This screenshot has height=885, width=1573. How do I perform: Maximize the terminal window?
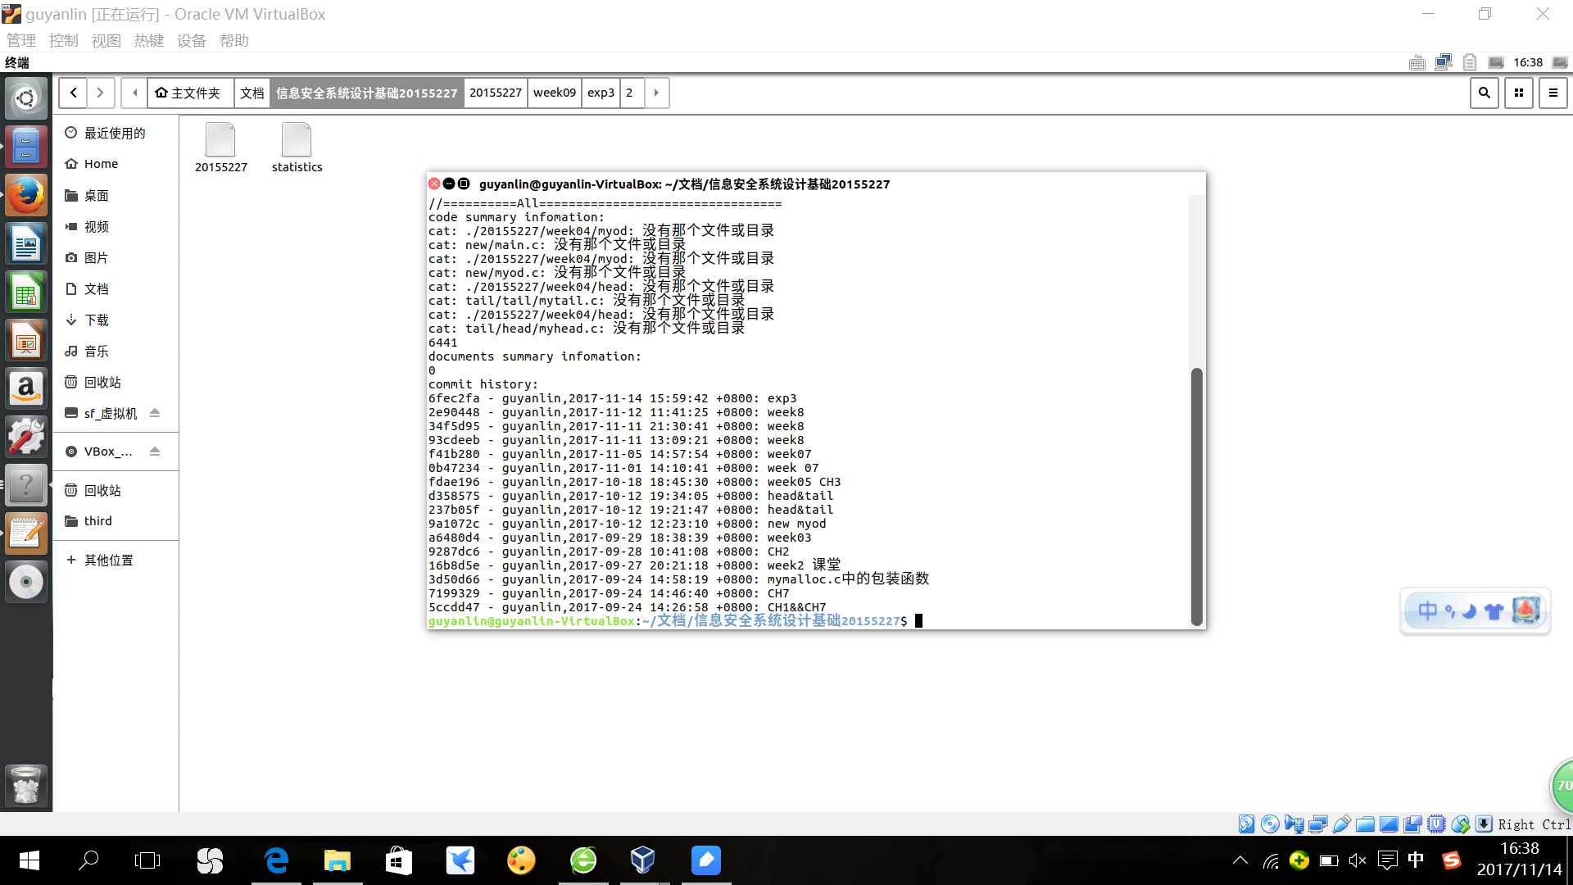point(464,184)
